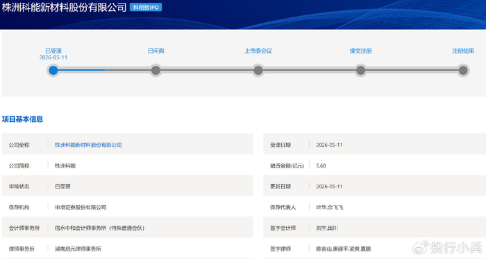486x259 pixels.
Task: Click the 受理日期 field label
Action: pyautogui.click(x=280, y=145)
